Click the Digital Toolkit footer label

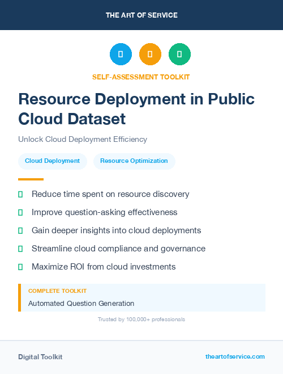[x=40, y=357]
